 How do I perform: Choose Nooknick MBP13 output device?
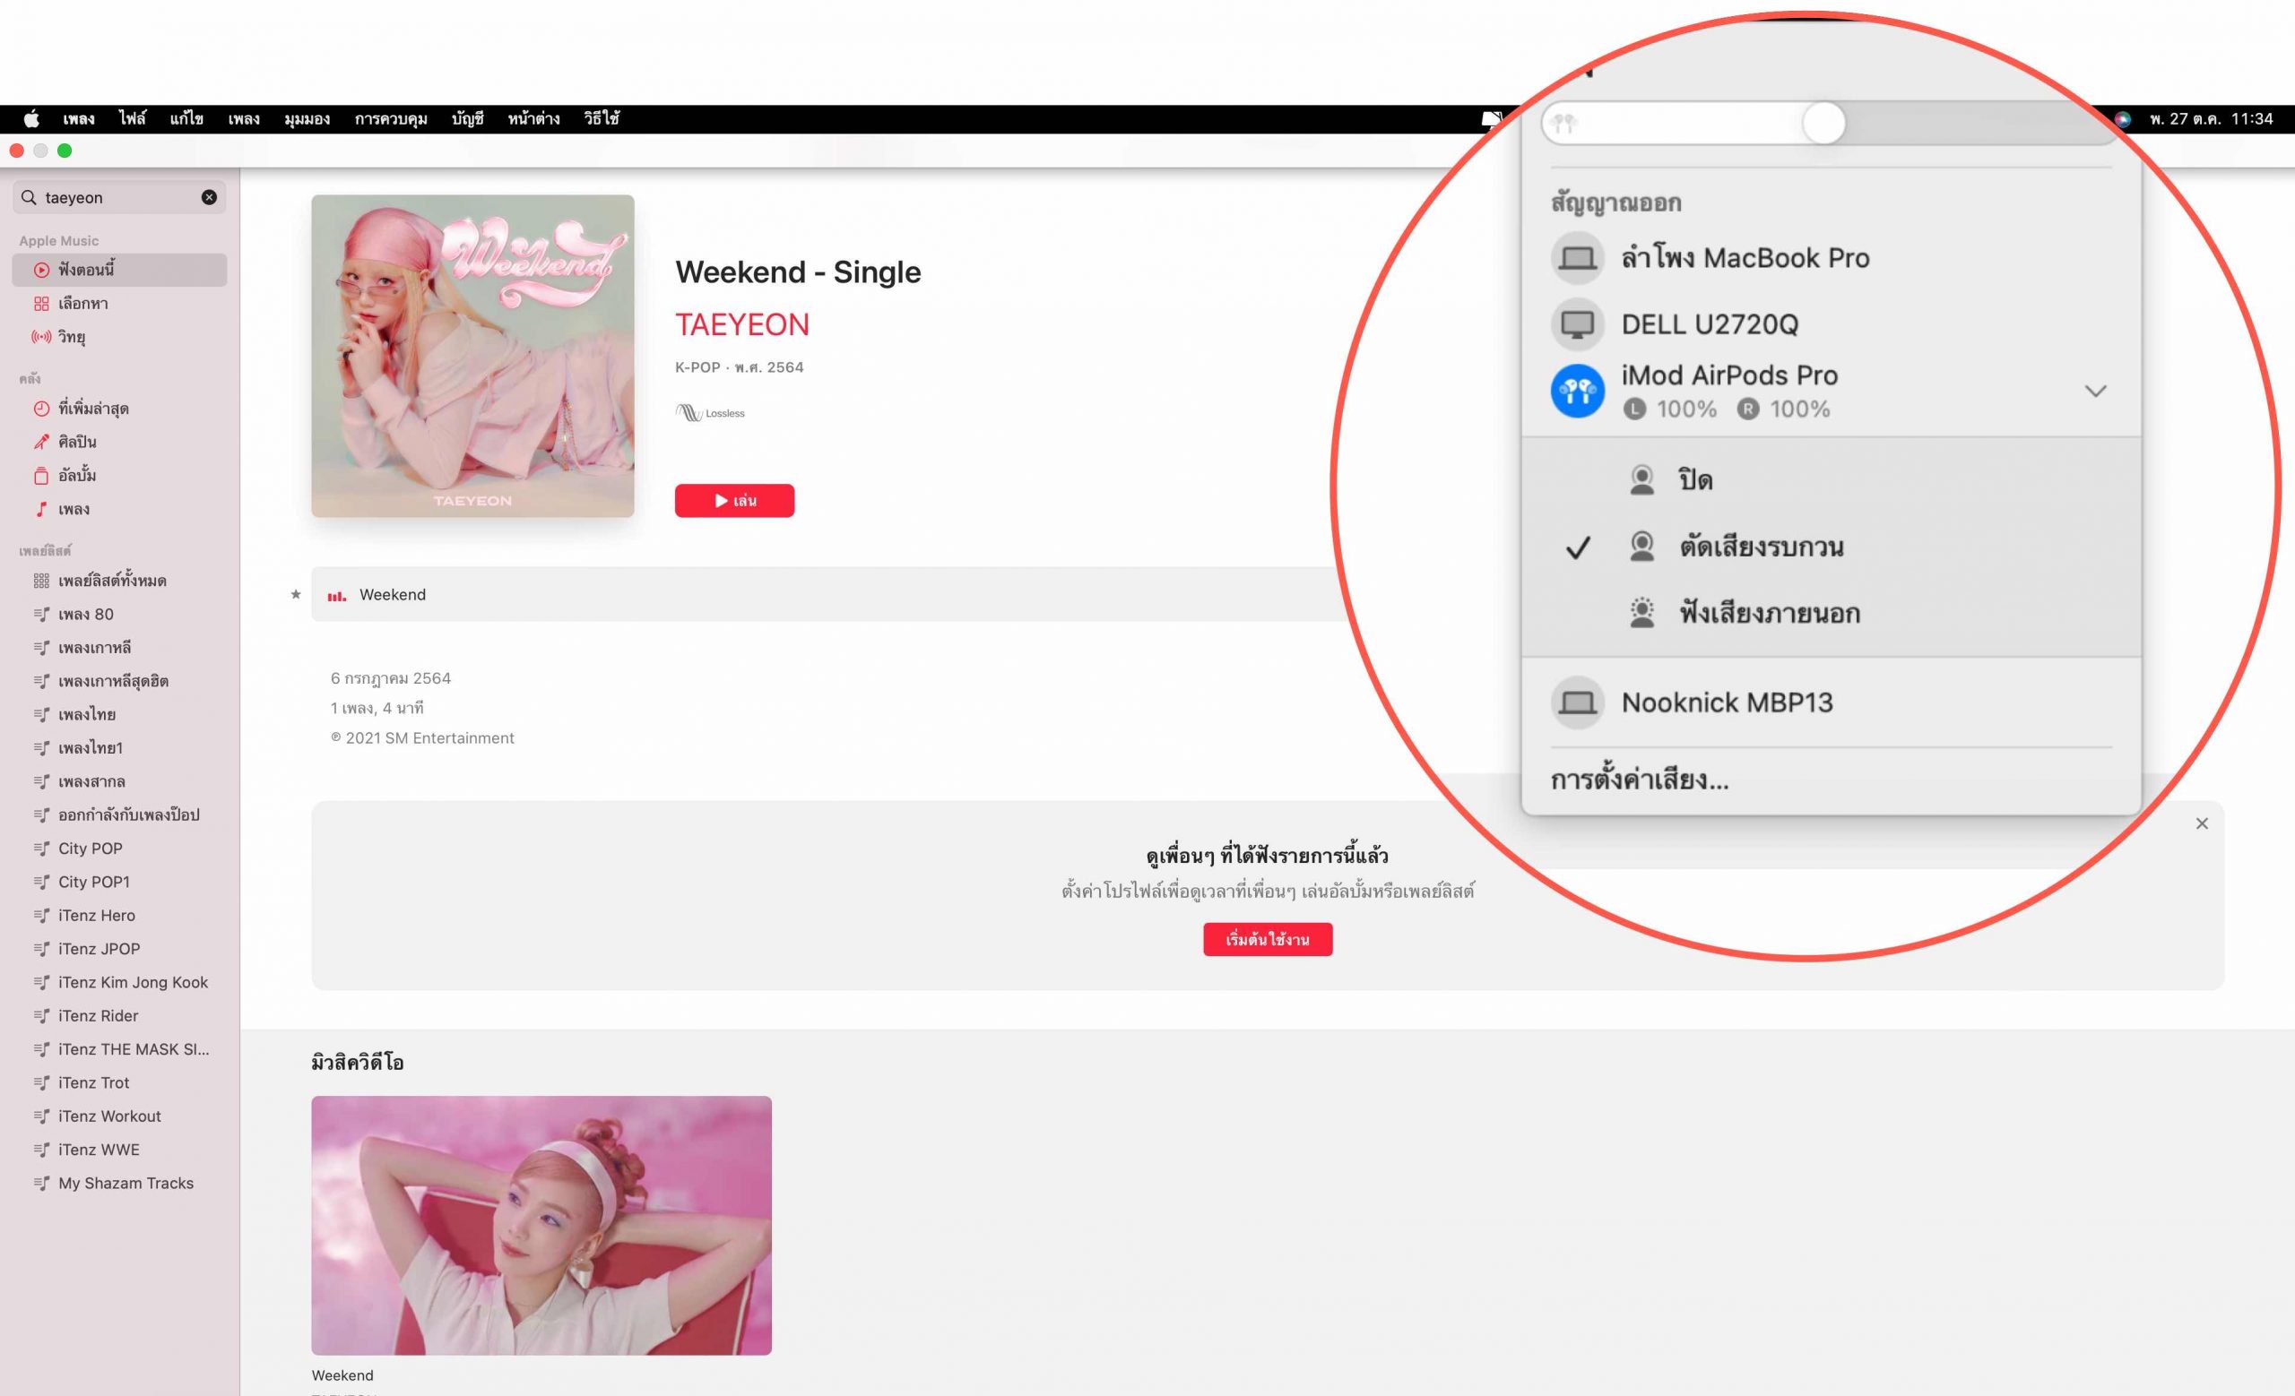(1726, 702)
